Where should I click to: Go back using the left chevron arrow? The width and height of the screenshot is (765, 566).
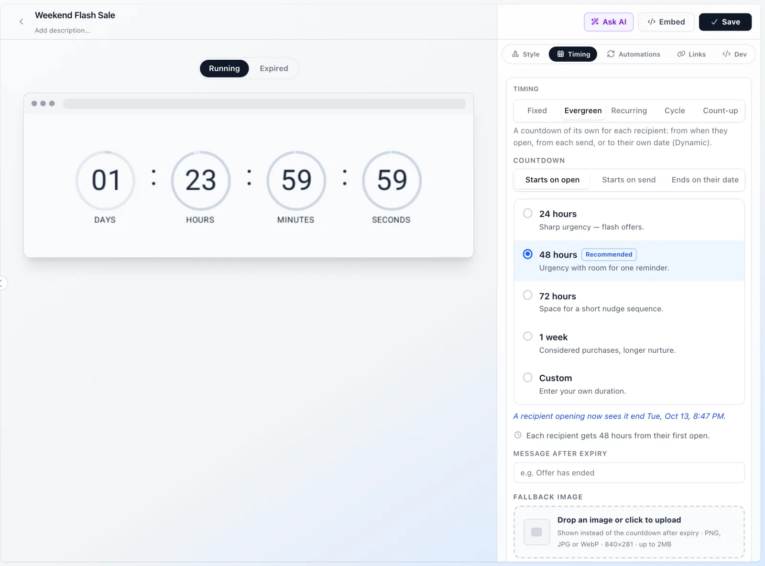[x=21, y=22]
